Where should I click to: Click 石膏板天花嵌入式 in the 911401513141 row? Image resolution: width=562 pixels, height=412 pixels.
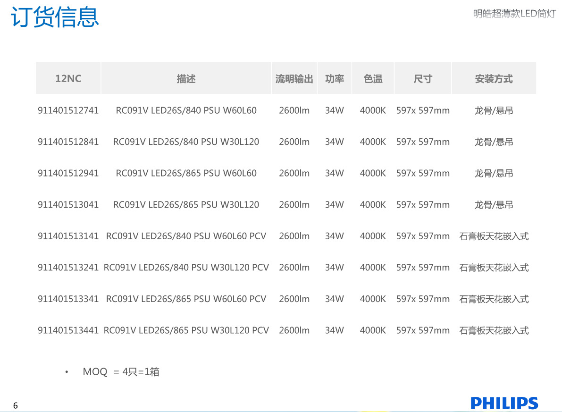point(494,236)
